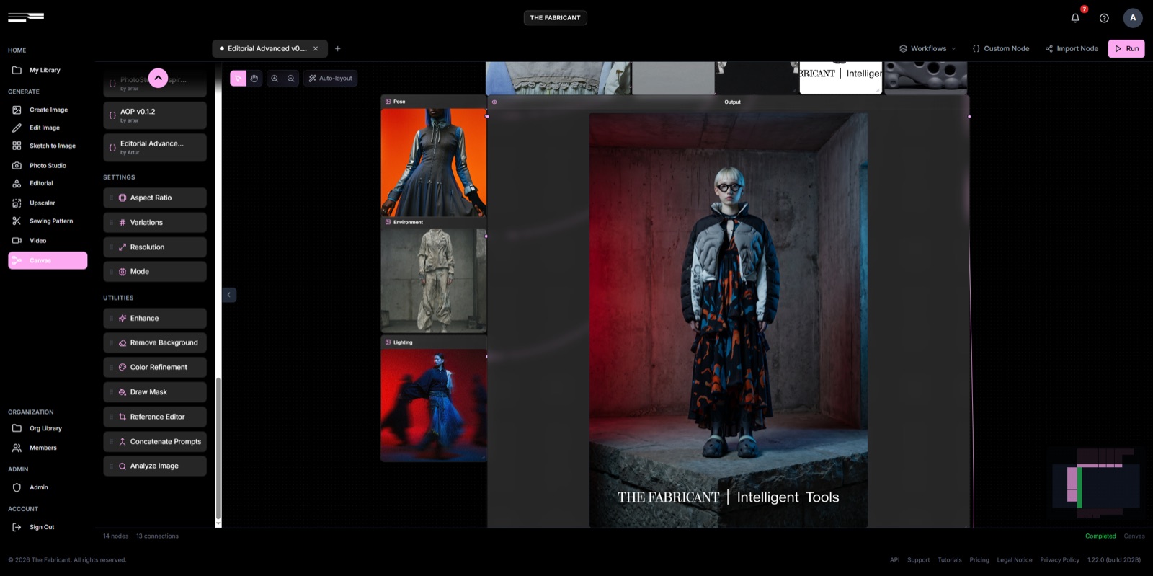This screenshot has width=1153, height=576.
Task: Select the pointer selection tool
Action: [238, 78]
